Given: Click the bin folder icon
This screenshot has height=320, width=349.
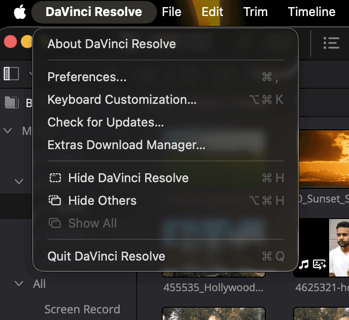Looking at the screenshot, I should (x=11, y=102).
